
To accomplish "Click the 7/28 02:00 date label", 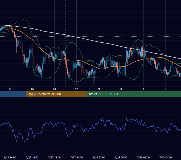I will click(143, 157).
